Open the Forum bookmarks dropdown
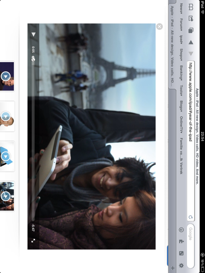205x273 pixels. (x=181, y=25)
